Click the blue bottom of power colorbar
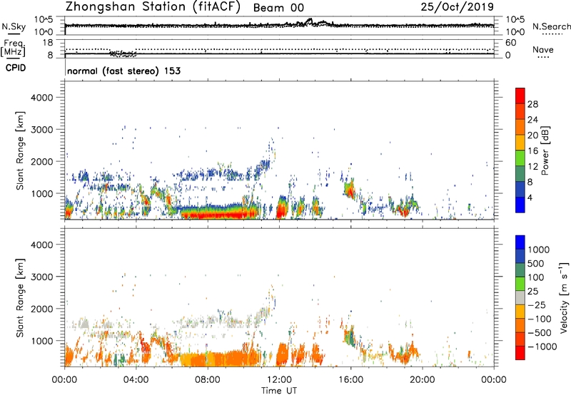571x395 pixels. pyautogui.click(x=520, y=205)
